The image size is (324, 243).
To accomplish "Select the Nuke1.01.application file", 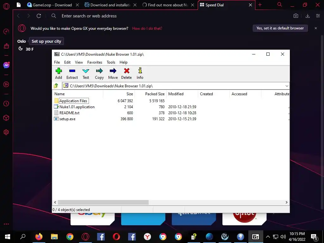I will [x=77, y=107].
